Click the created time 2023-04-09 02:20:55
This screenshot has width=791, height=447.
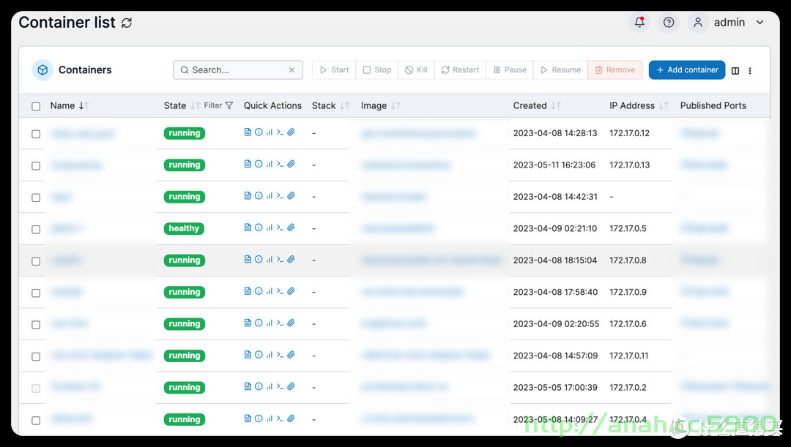556,323
